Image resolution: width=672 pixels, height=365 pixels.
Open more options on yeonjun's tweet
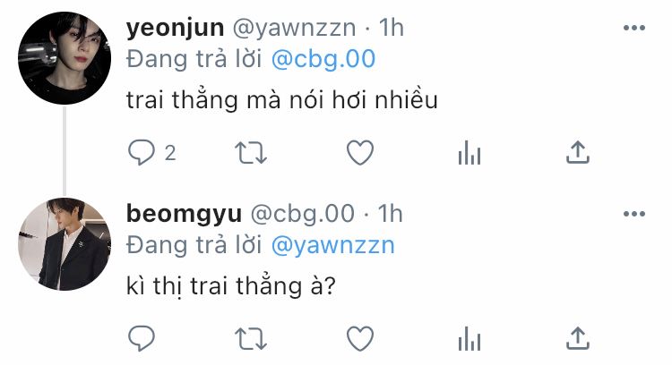(x=633, y=28)
